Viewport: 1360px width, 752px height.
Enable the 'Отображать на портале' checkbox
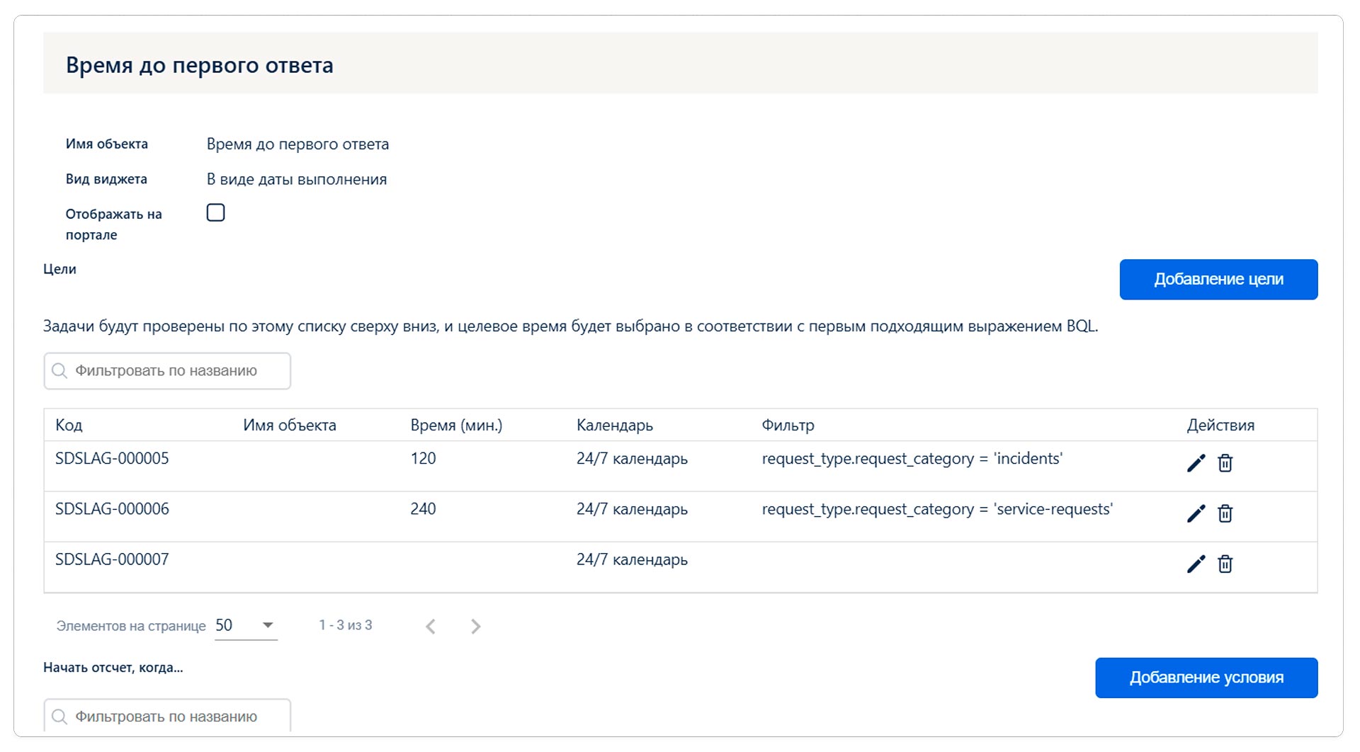[215, 212]
